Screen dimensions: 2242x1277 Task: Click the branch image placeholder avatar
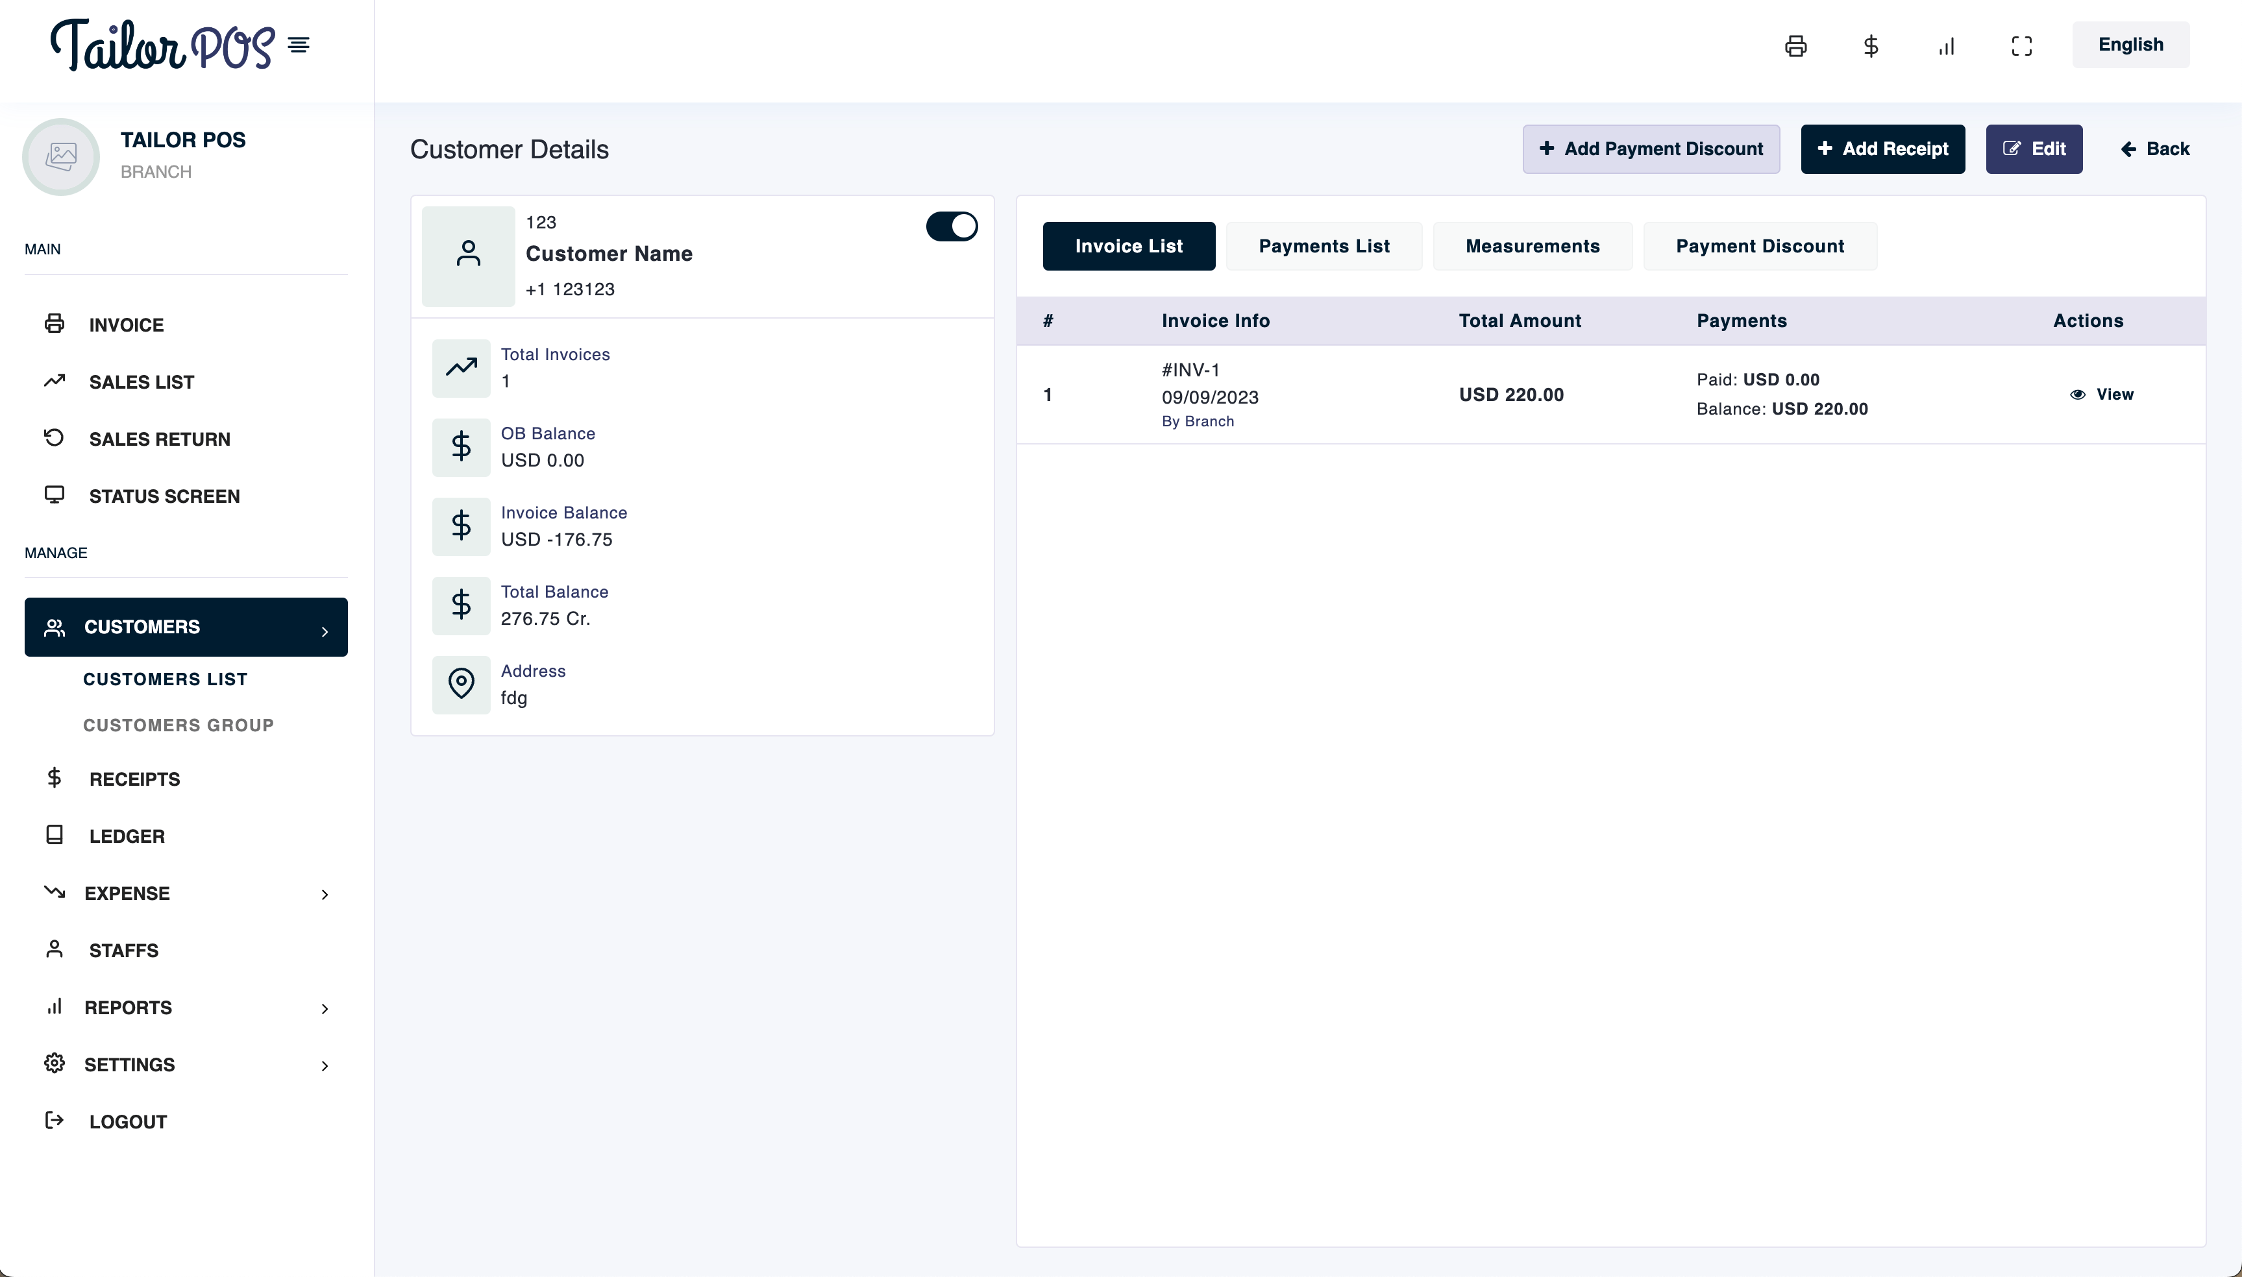[60, 157]
